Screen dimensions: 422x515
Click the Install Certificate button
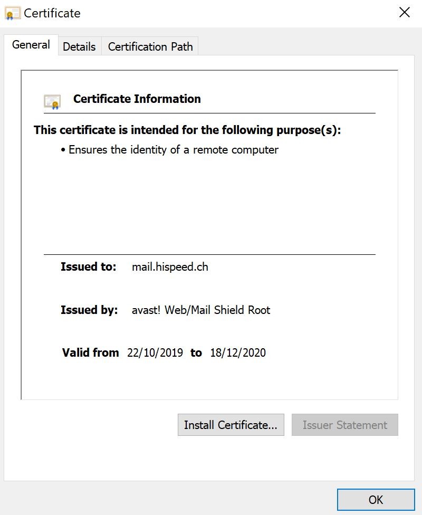(x=231, y=425)
